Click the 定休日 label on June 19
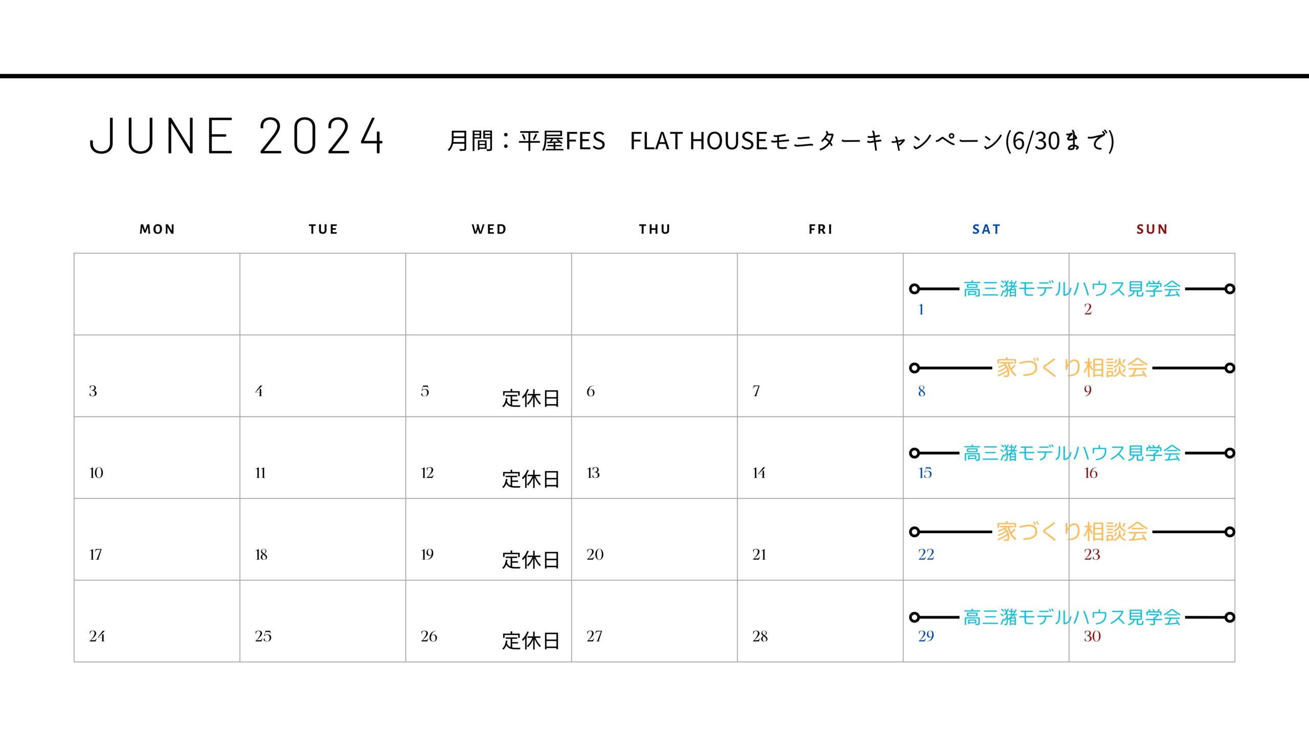This screenshot has width=1309, height=736. (x=531, y=560)
